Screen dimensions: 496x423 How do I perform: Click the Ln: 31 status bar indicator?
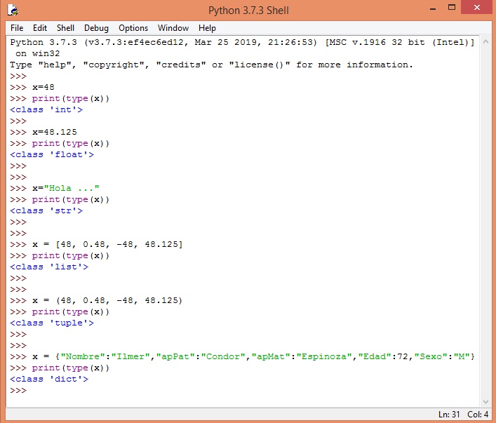pos(448,415)
